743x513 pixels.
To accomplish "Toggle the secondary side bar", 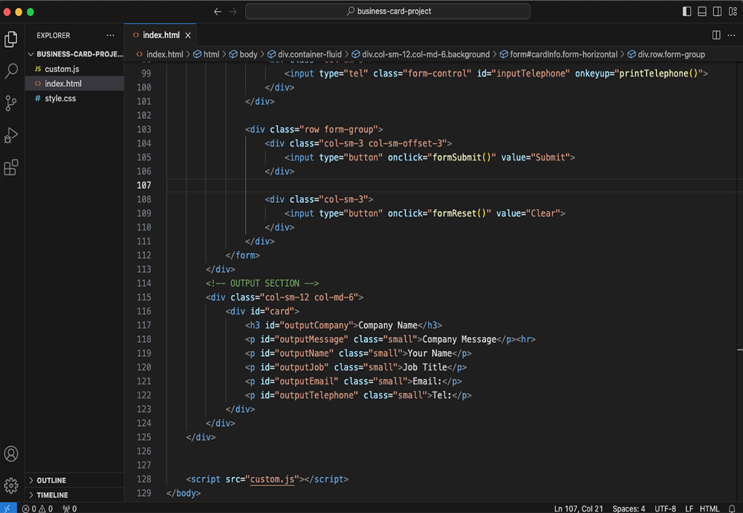I will point(717,11).
